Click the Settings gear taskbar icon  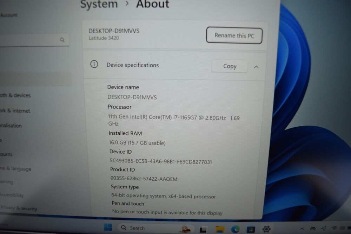266,229
